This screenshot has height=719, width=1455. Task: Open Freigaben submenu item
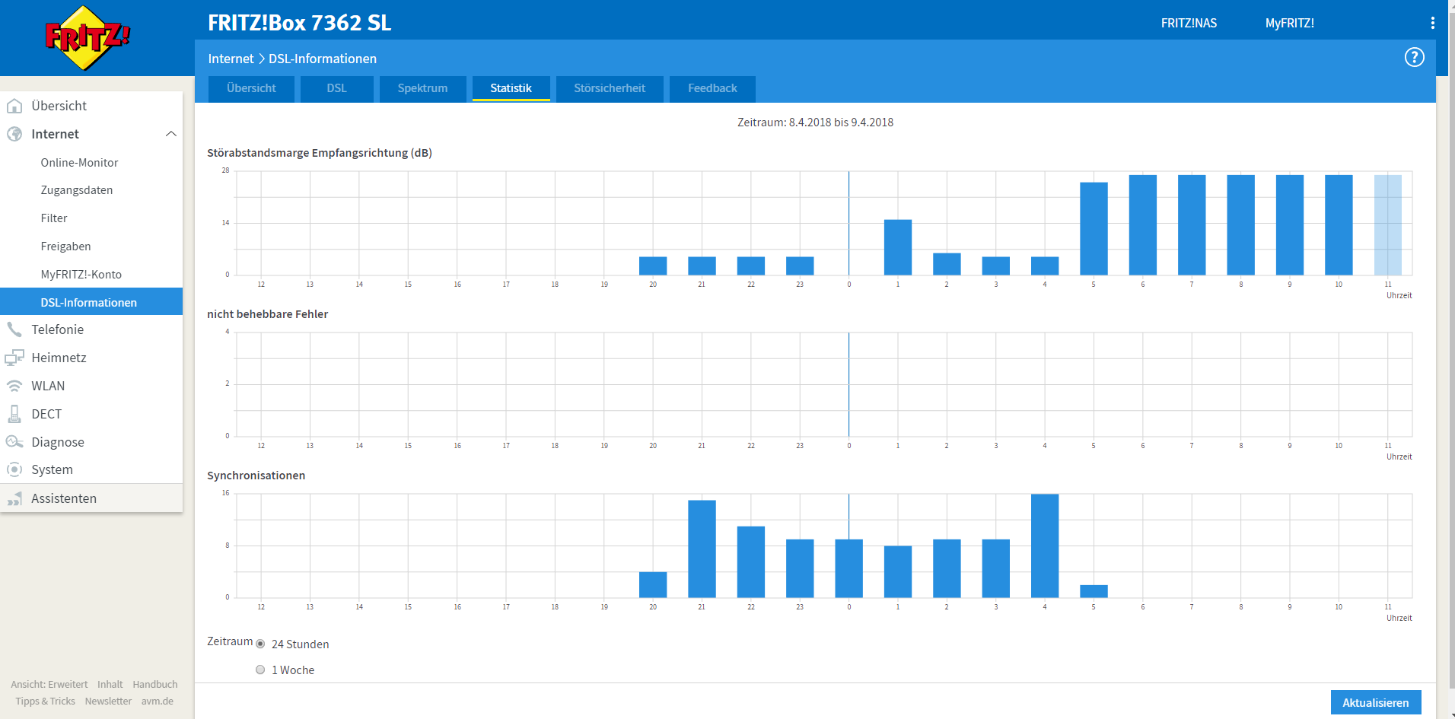[x=65, y=247]
